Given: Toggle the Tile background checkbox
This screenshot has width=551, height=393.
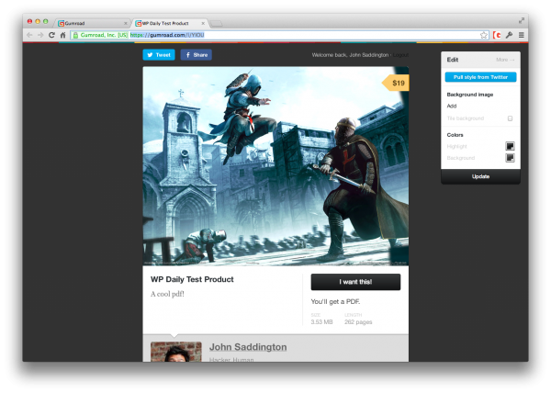Looking at the screenshot, I should 510,118.
